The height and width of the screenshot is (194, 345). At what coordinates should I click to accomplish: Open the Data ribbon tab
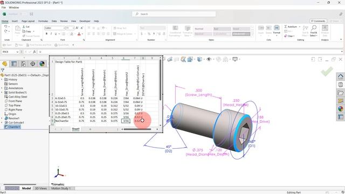[54, 21]
